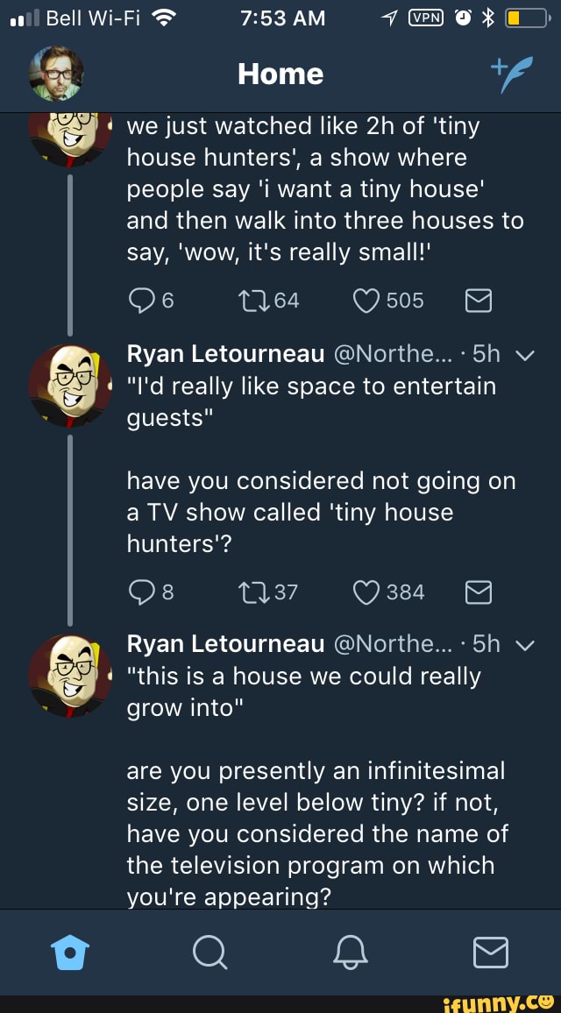Tap Ryan's avatar beside the 'grow into' tweet
Screen dimensions: 561x1013
click(70, 676)
